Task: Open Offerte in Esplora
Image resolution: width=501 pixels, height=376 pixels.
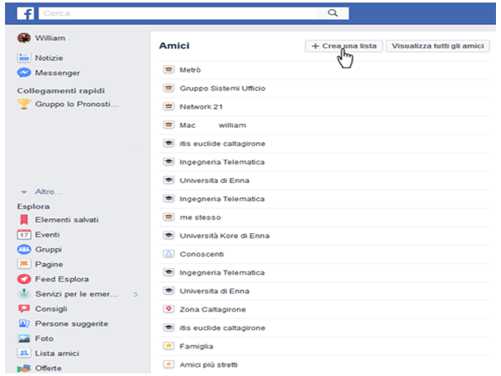Action: [x=48, y=368]
